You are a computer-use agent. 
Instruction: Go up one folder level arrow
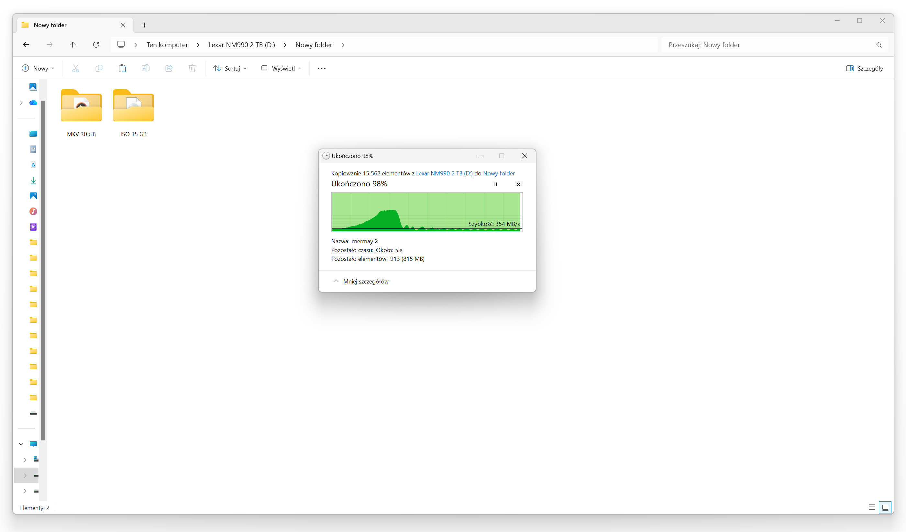72,45
